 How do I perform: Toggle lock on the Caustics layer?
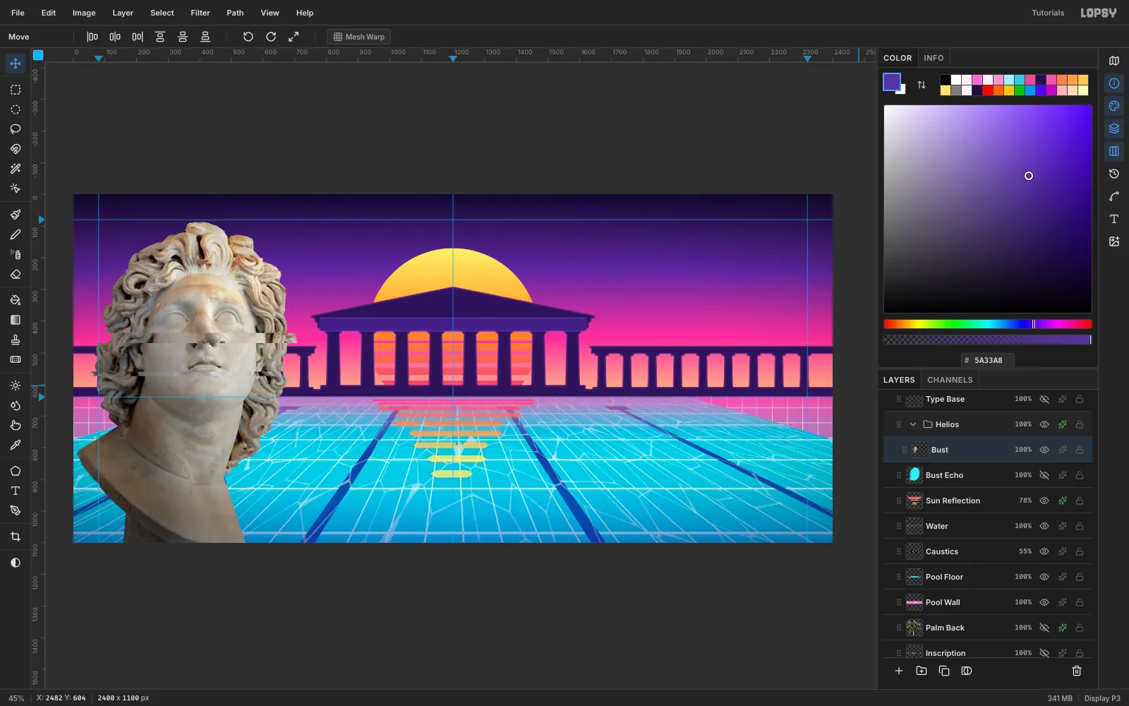pyautogui.click(x=1080, y=551)
